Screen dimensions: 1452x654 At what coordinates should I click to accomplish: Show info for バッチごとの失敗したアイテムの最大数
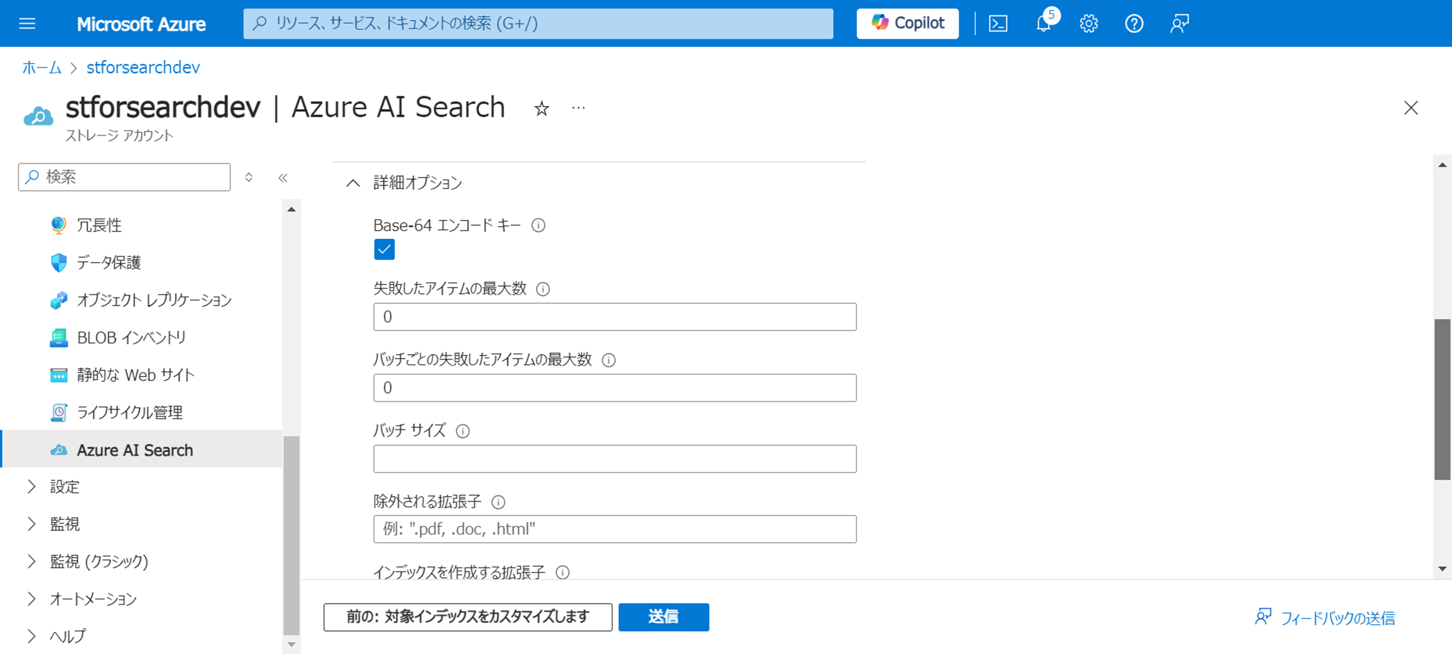(609, 360)
